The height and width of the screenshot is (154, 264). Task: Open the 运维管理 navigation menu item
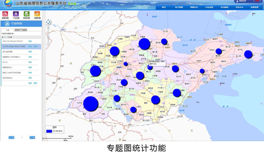254,7
